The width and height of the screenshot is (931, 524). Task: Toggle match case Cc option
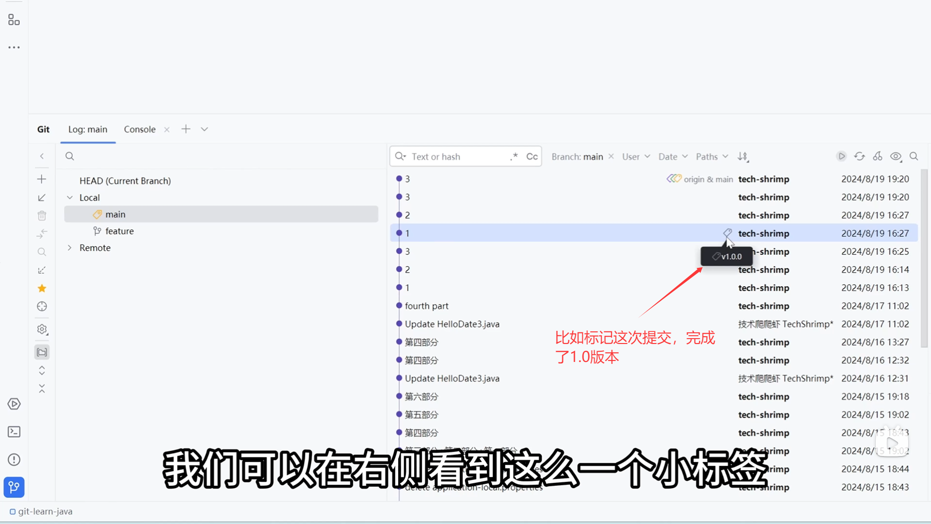tap(532, 157)
